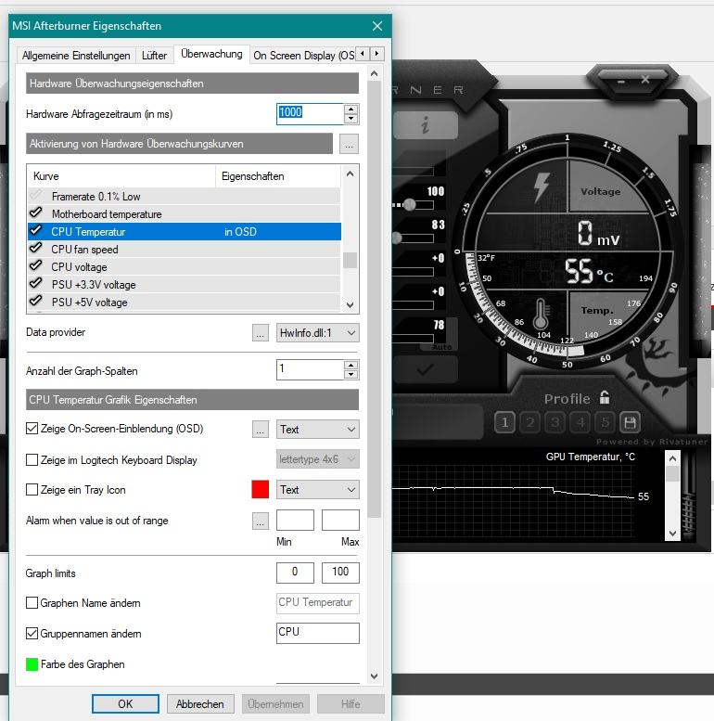Open monitoring curves options ellipsis button
The image size is (714, 721).
point(350,144)
